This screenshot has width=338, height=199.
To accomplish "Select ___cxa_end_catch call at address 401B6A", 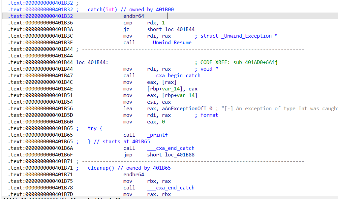I will (x=170, y=148).
